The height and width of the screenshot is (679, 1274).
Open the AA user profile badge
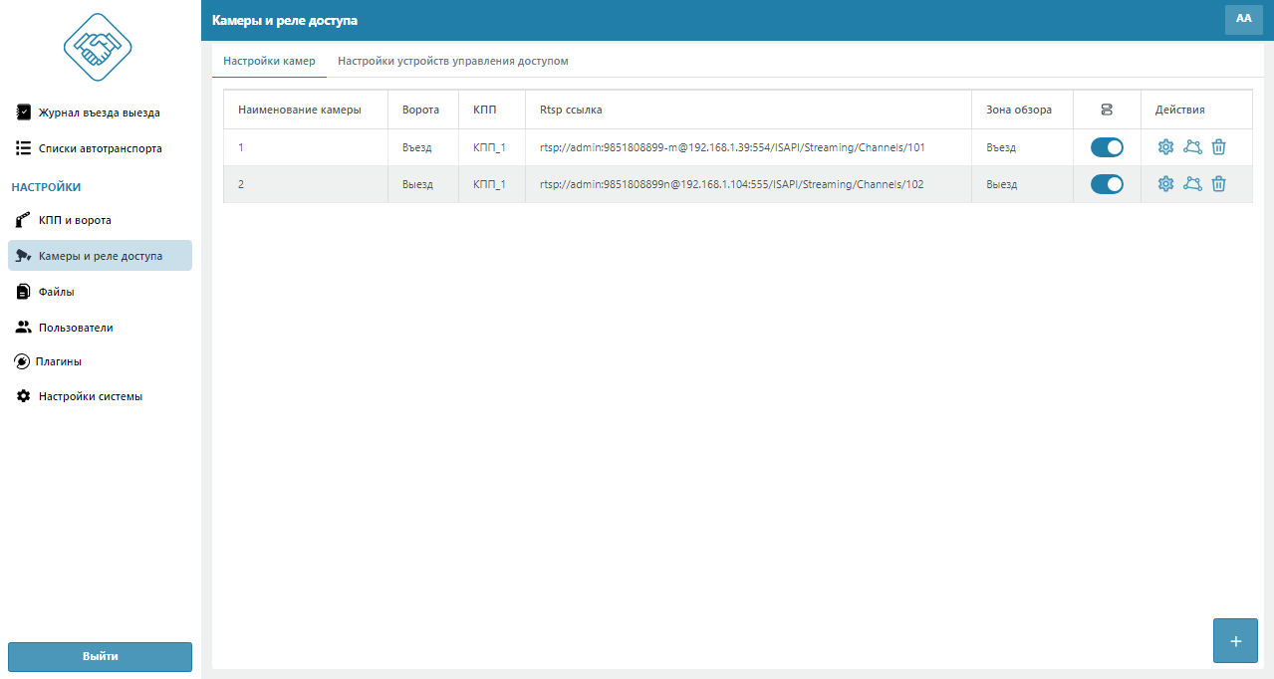coord(1243,19)
